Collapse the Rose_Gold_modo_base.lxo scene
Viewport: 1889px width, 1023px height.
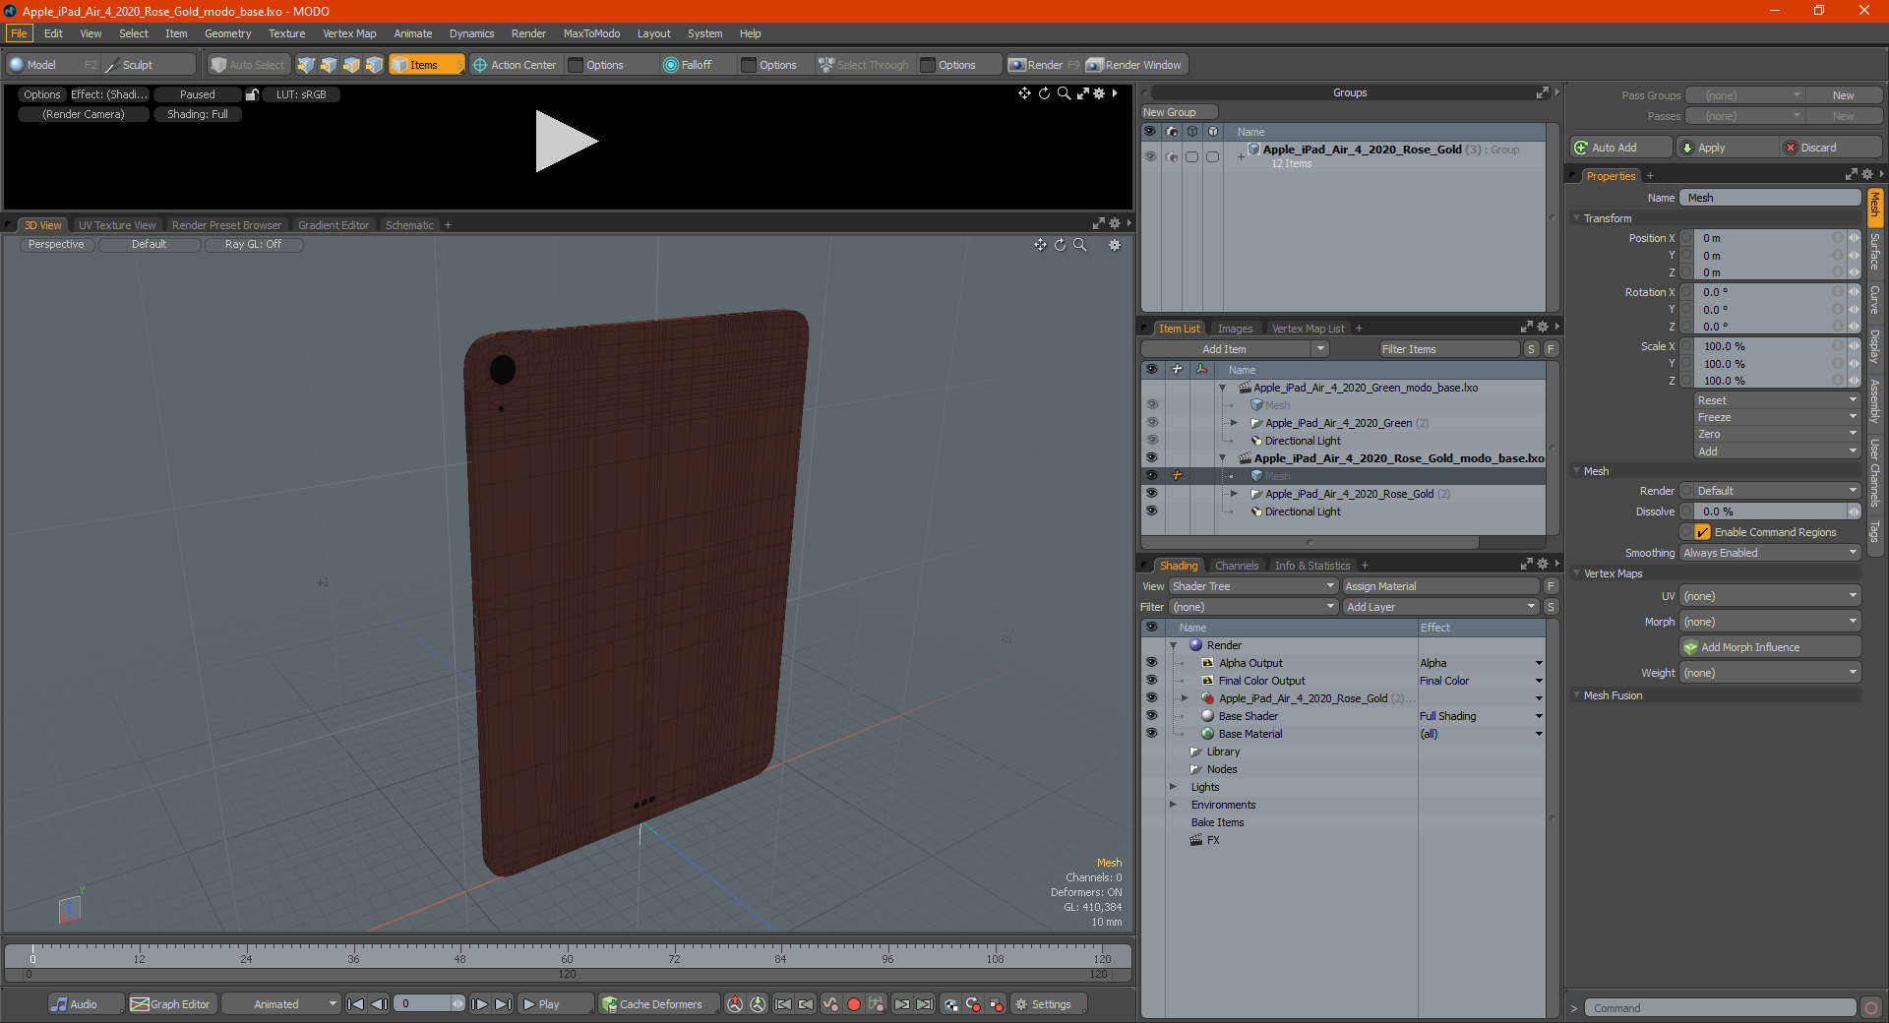click(1222, 458)
